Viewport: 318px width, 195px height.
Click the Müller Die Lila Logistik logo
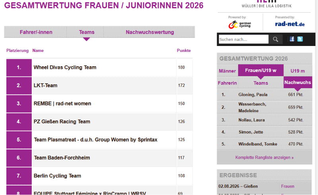click(266, 4)
